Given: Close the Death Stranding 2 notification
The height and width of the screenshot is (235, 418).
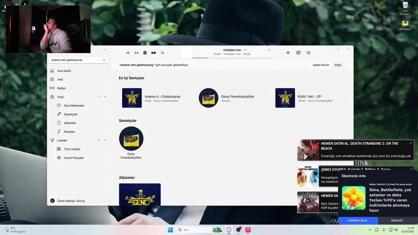Looking at the screenshot, I should pos(411,143).
